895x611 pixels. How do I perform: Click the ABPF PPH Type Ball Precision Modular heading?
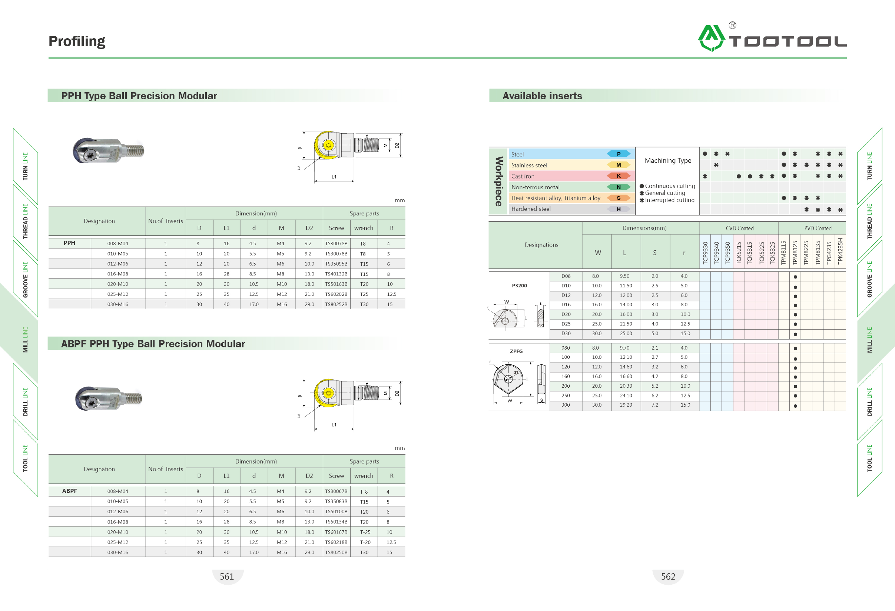153,344
